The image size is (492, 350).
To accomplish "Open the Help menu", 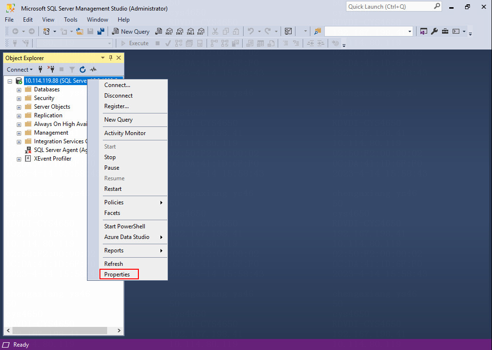I will (123, 19).
